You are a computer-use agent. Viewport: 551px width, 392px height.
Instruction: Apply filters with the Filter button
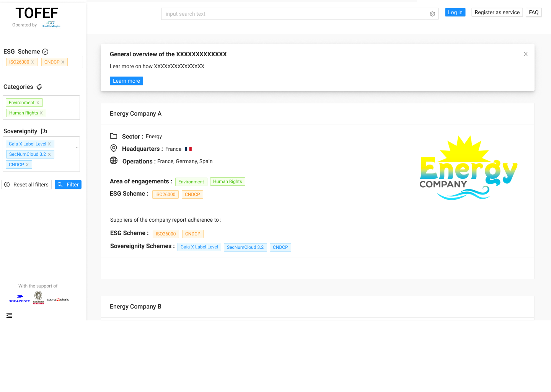click(x=68, y=185)
